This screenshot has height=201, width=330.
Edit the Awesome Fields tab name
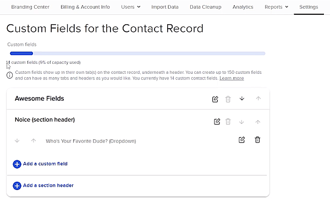215,99
